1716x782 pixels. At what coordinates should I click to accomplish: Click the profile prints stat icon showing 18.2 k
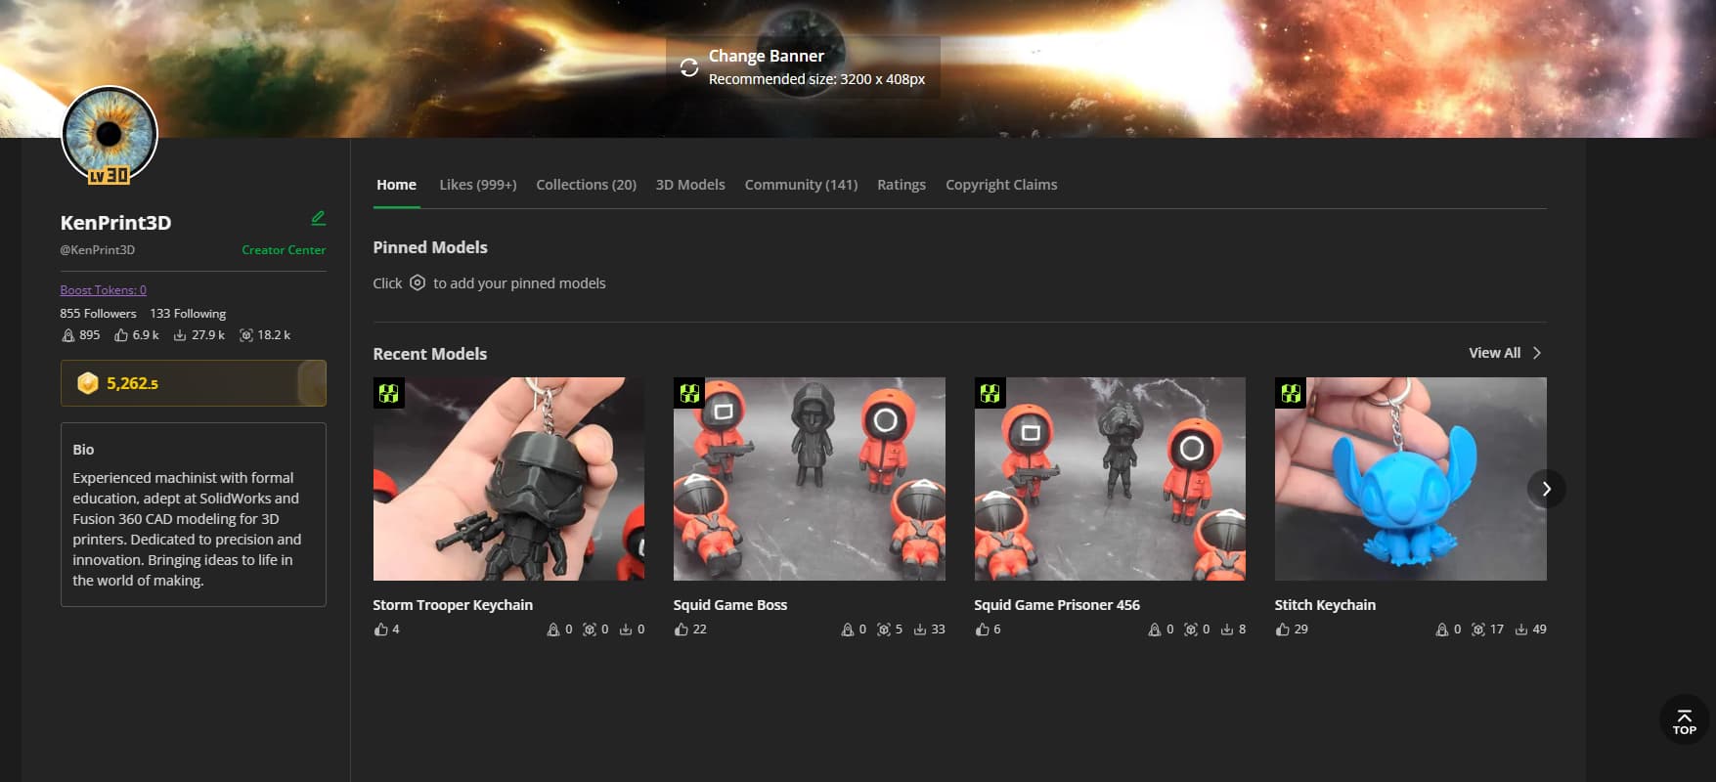point(246,335)
